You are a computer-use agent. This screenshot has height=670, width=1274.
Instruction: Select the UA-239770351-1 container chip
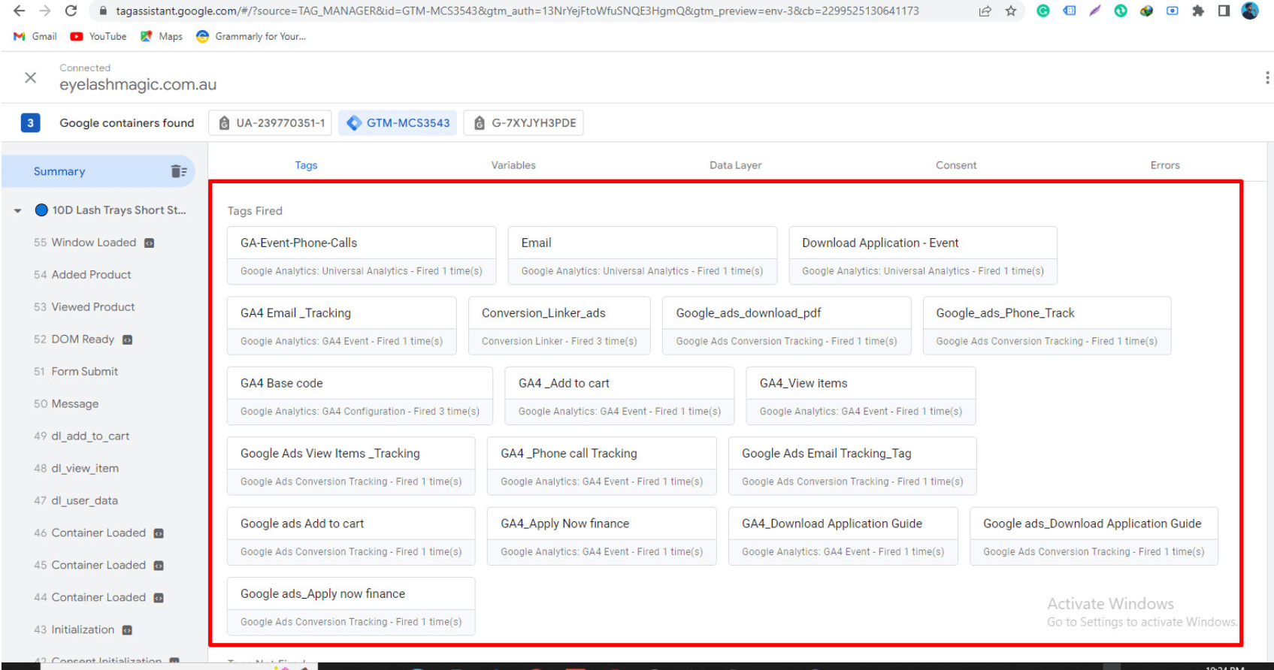tap(272, 123)
